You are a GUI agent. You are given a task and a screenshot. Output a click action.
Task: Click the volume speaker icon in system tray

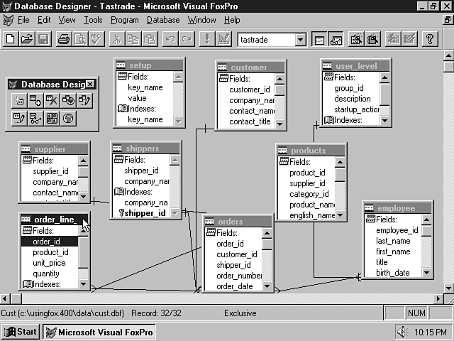[402, 332]
